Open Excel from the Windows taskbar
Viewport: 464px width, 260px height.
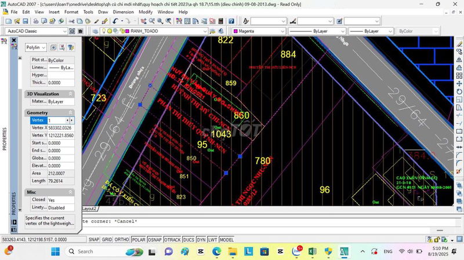312,251
